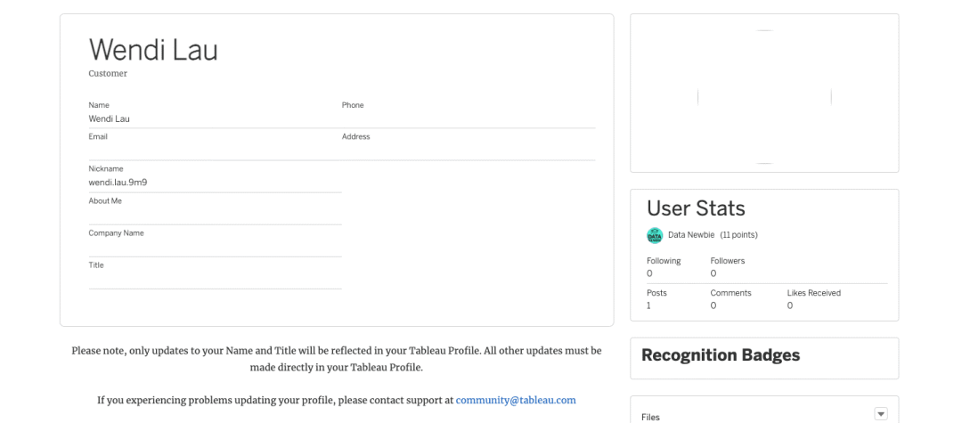Screen dimensions: 962x423
Task: Select the Title field
Action: point(215,273)
